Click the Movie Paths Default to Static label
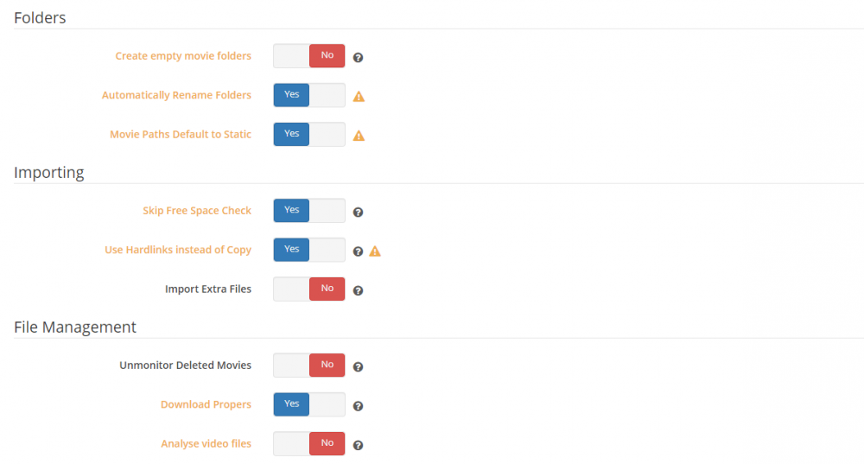This screenshot has width=864, height=464. 181,134
